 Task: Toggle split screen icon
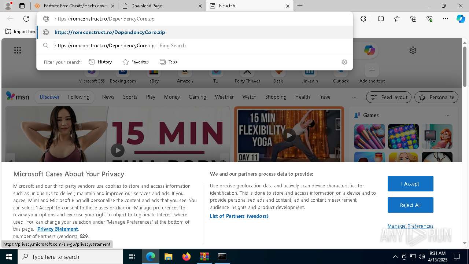click(381, 19)
